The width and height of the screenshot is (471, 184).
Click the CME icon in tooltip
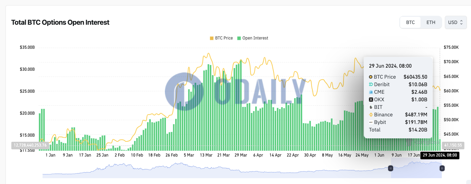(x=371, y=92)
